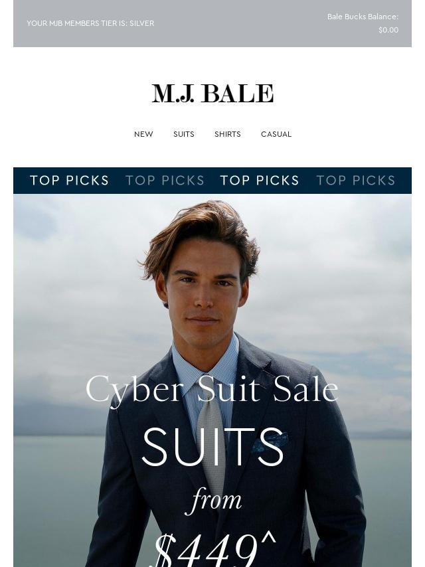Click the last faded TOP PICKS label
Screen dimensions: 425x567
click(x=356, y=180)
